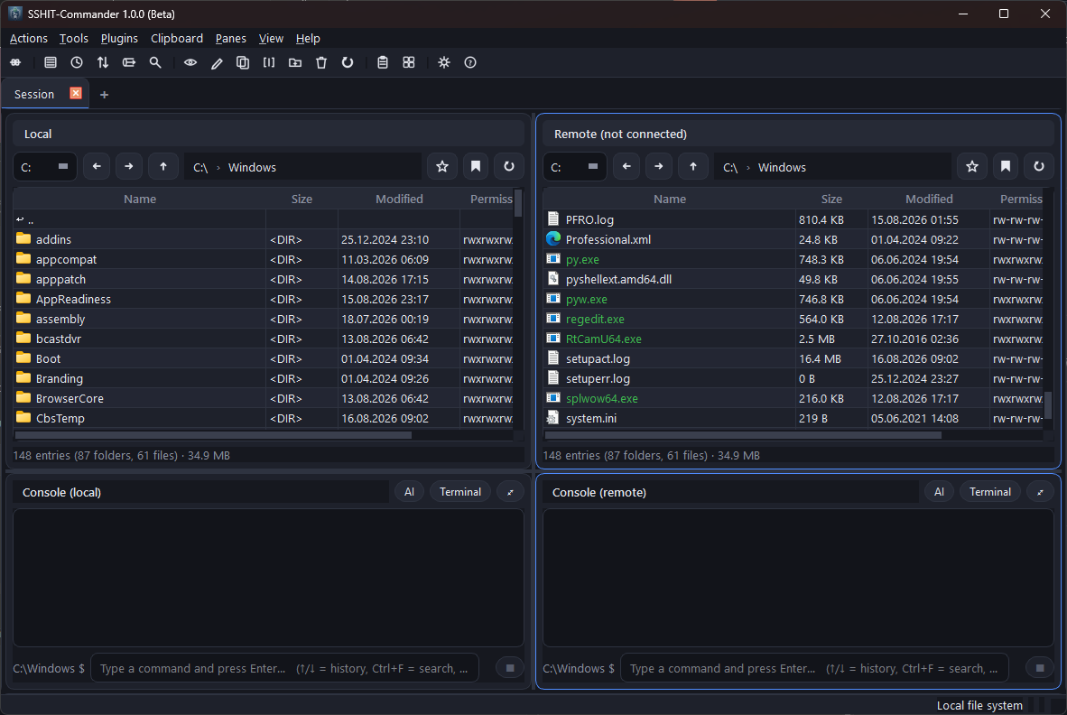Click Remote pane horizontal scrollbar
The width and height of the screenshot is (1067, 715).
tap(743, 435)
